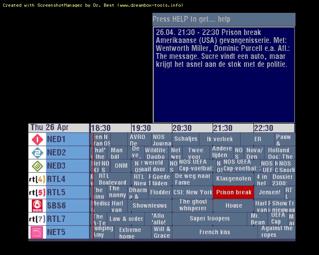Select De weg naar Fame
Viewport: 319px width, 255px height.
pyautogui.click(x=192, y=179)
